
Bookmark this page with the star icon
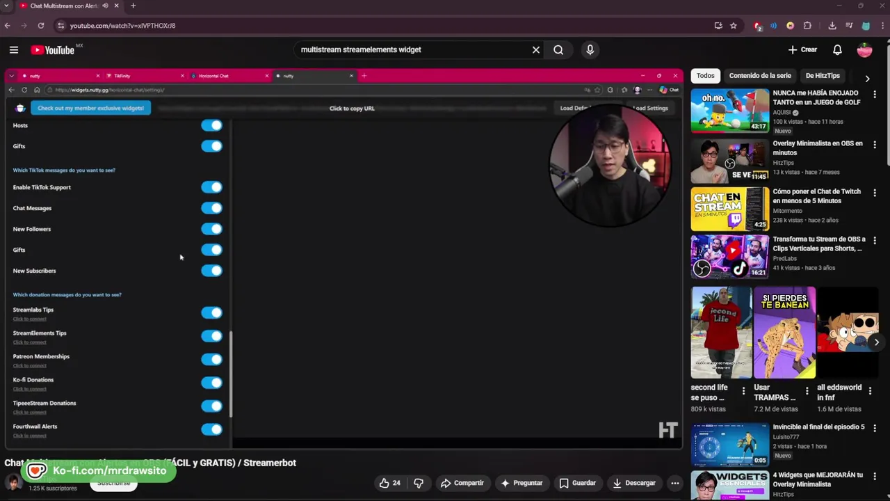pos(734,26)
